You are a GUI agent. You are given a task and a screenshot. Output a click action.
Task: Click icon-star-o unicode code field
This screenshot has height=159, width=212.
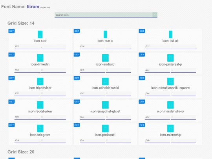click(92, 46)
